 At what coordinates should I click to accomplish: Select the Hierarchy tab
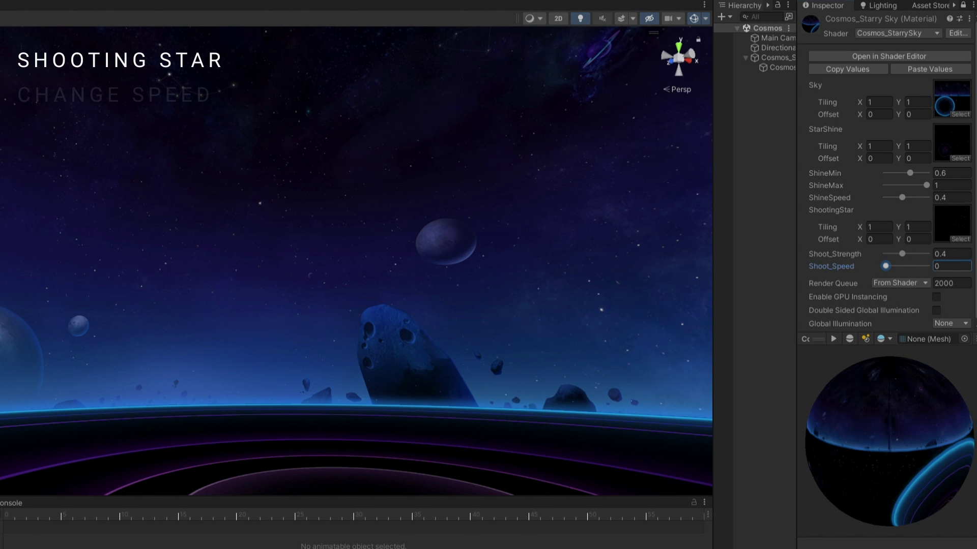pyautogui.click(x=739, y=5)
